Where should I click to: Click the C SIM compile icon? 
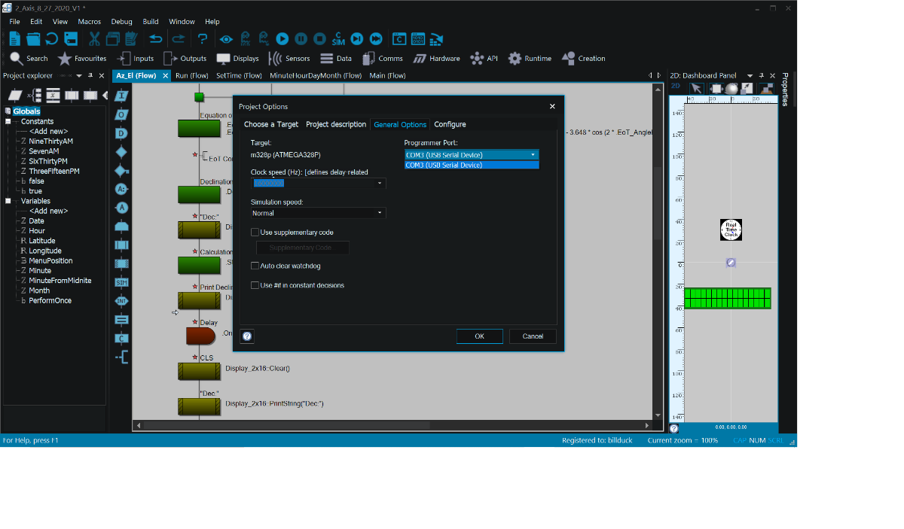[338, 39]
